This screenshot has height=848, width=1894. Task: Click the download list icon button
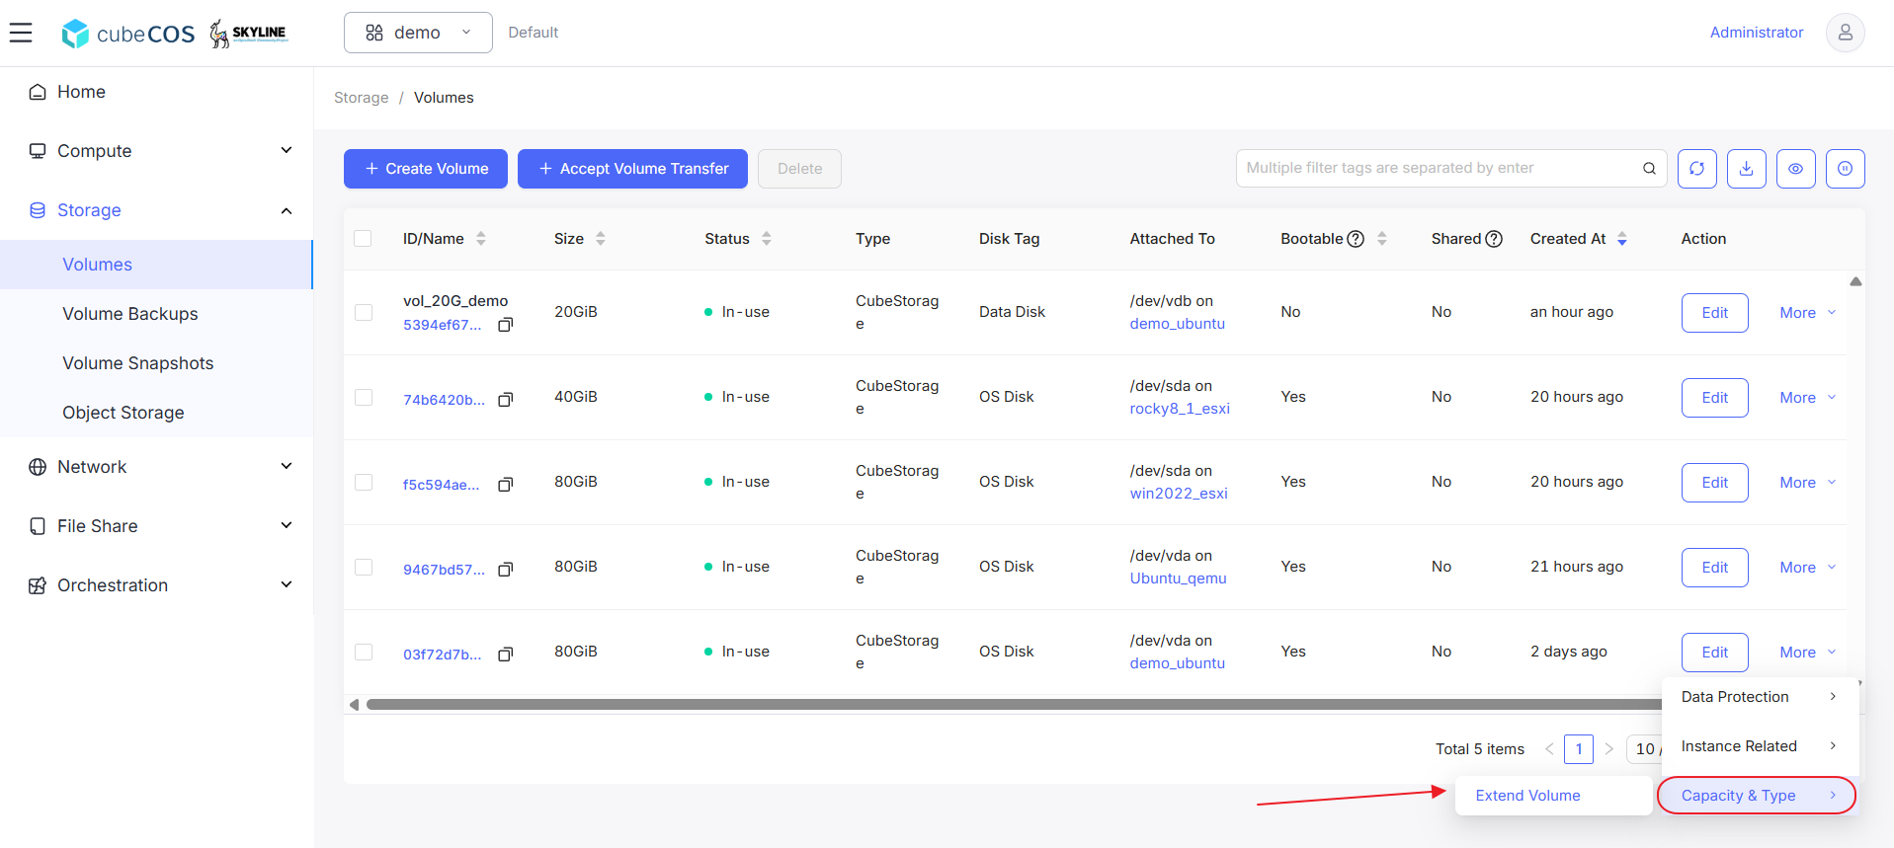[1746, 169]
